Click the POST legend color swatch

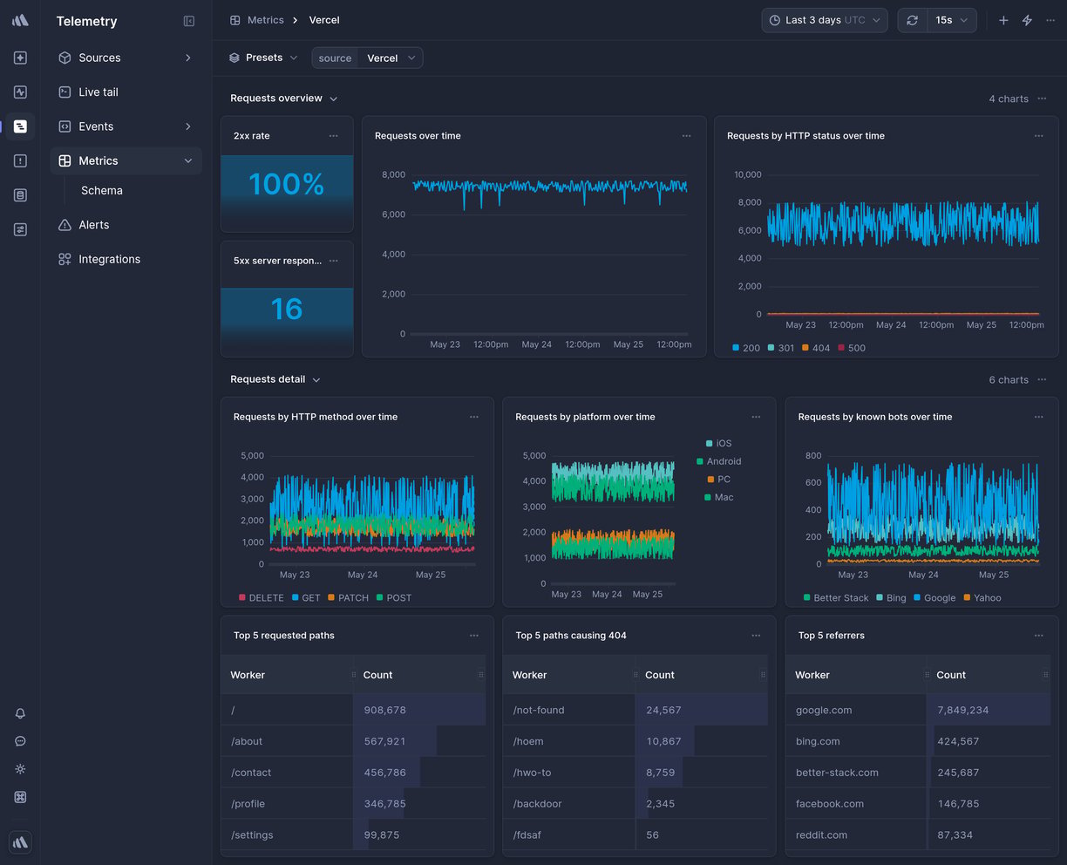coord(379,598)
